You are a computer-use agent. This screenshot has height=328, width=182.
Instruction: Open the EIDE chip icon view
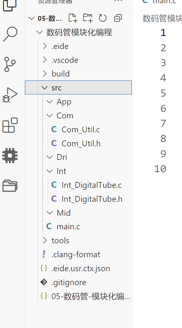pos(10,155)
